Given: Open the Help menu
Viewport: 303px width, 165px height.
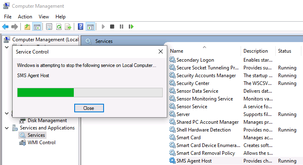Looking at the screenshot, I should tap(60, 17).
